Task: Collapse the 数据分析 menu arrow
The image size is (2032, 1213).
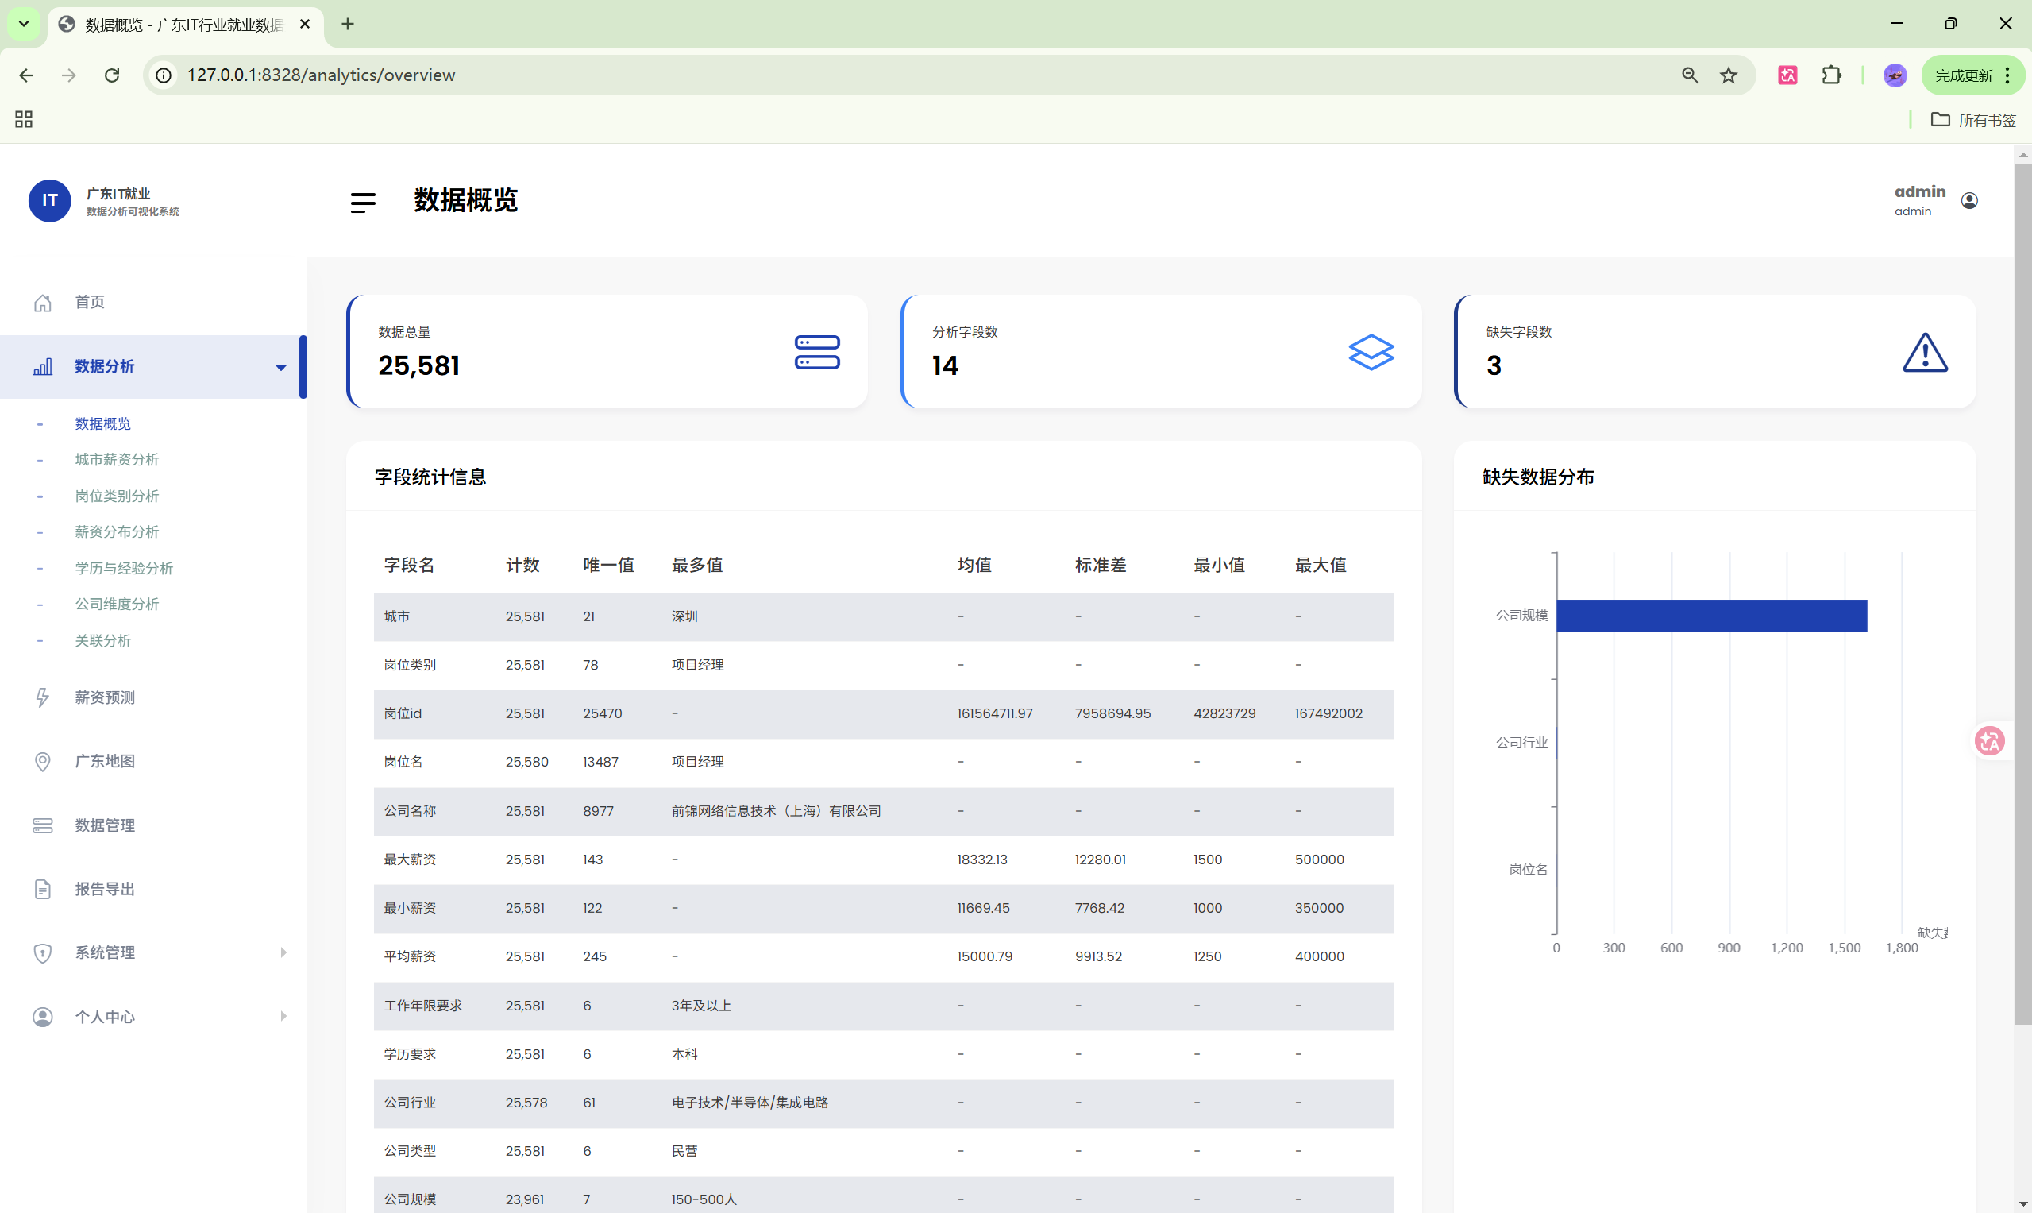Action: click(x=281, y=367)
